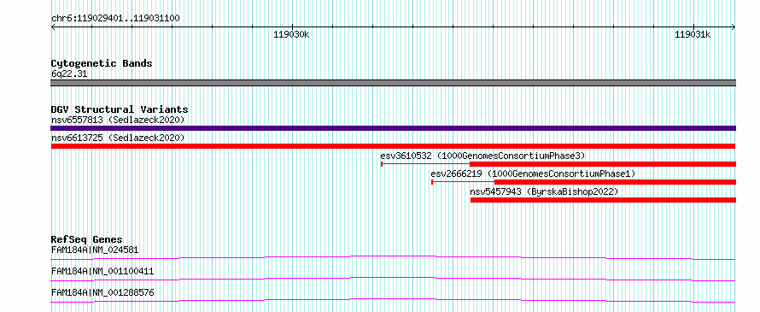This screenshot has height=312, width=760.
Task: Open the FAM184A|NM_001100411 transcript label
Action: pos(102,271)
